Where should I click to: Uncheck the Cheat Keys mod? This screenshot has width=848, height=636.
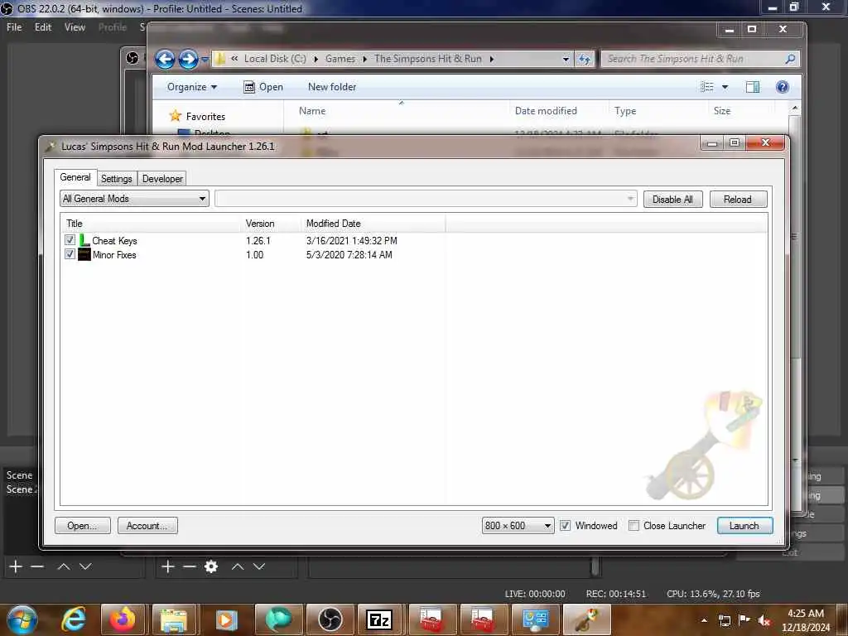(70, 239)
